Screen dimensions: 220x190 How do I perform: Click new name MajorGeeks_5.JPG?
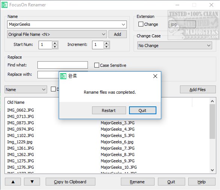click(117, 136)
